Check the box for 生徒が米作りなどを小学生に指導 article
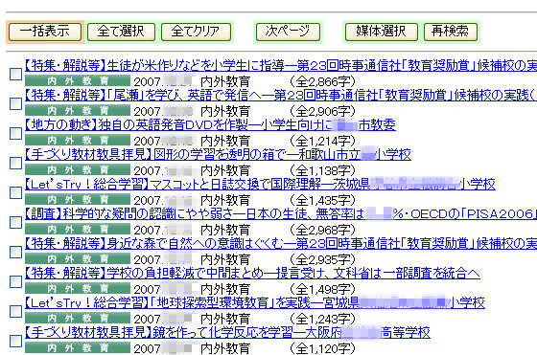This screenshot has width=537, height=355. 15,74
